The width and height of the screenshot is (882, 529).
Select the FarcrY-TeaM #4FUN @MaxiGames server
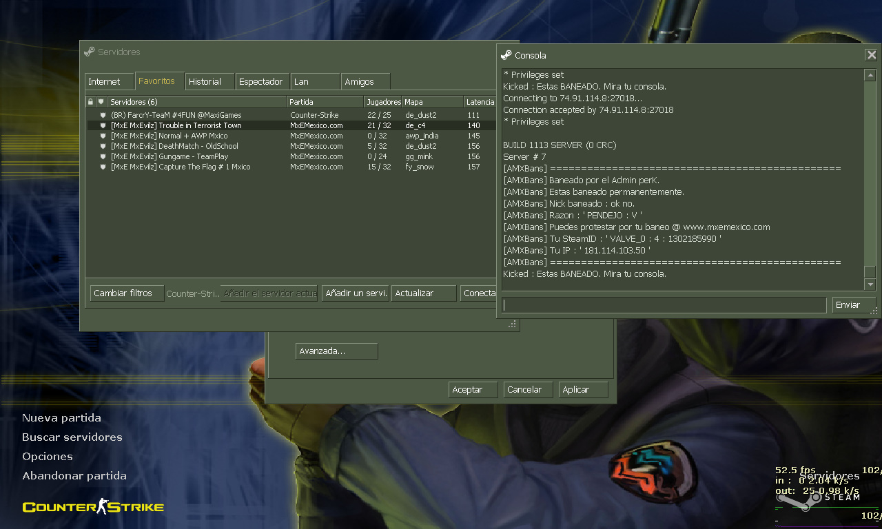[x=291, y=115]
